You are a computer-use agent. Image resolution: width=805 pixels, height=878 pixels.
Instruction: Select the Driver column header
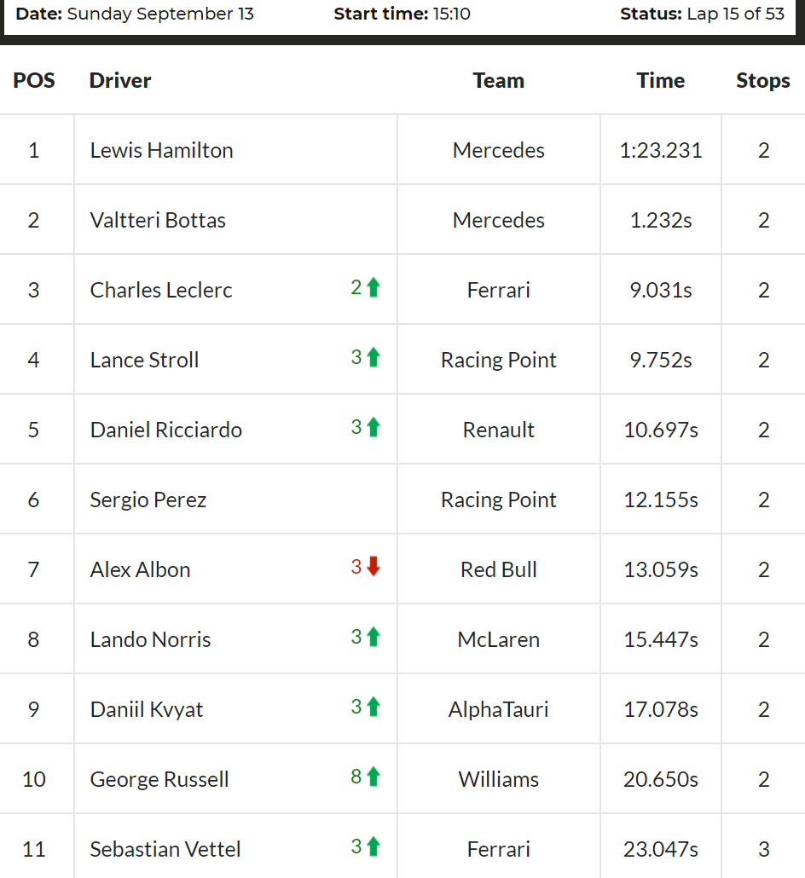(120, 81)
